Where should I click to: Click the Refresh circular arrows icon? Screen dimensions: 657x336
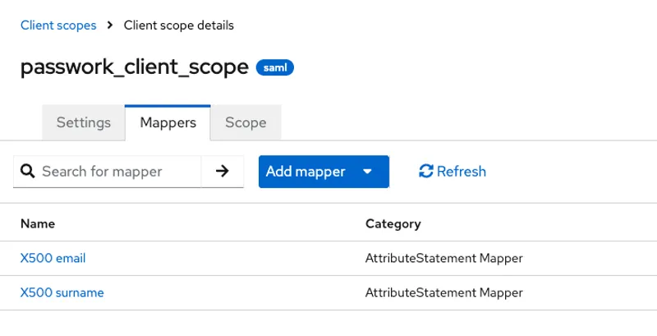click(425, 172)
